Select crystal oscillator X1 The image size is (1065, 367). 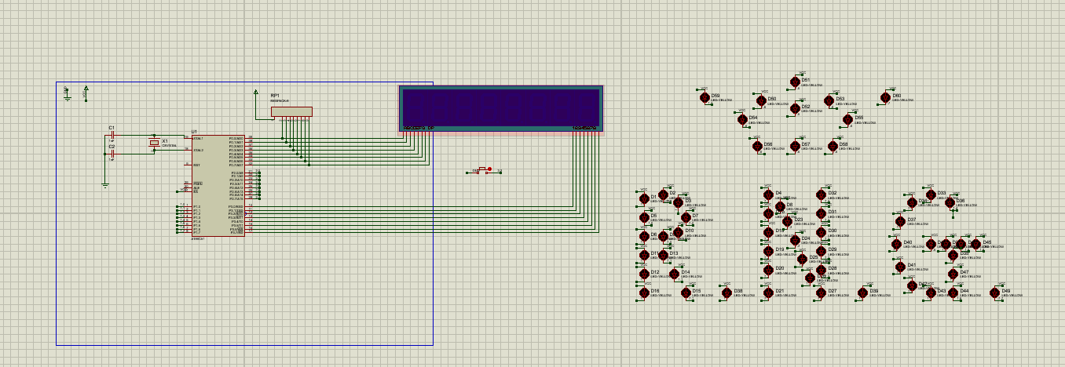pos(154,144)
